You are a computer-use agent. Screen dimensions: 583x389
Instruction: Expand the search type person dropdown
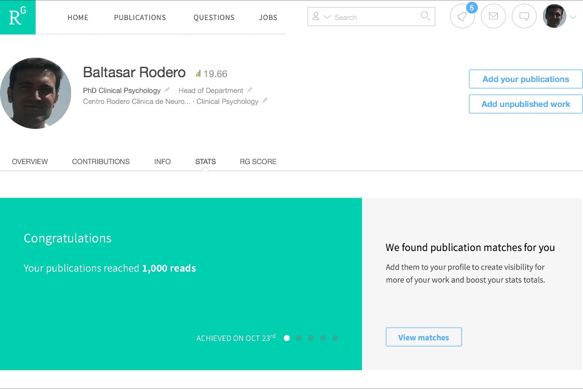click(x=321, y=17)
